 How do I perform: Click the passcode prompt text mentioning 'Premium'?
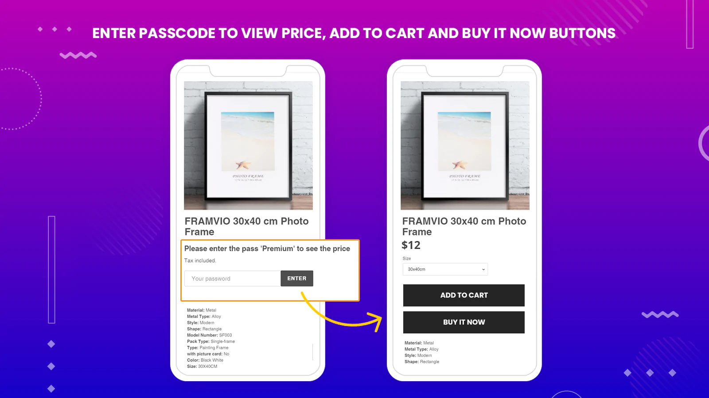click(x=267, y=249)
